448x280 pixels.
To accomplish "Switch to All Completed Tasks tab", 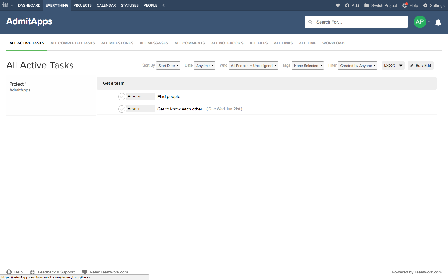I will coord(73,43).
